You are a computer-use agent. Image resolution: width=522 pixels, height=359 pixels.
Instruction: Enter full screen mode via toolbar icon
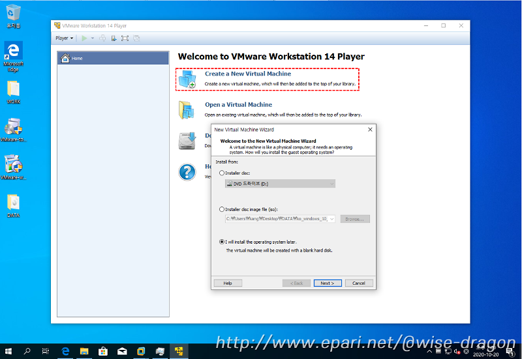(x=125, y=38)
